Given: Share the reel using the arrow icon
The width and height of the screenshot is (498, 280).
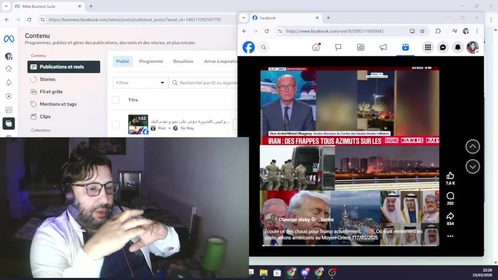Looking at the screenshot, I should 450,216.
